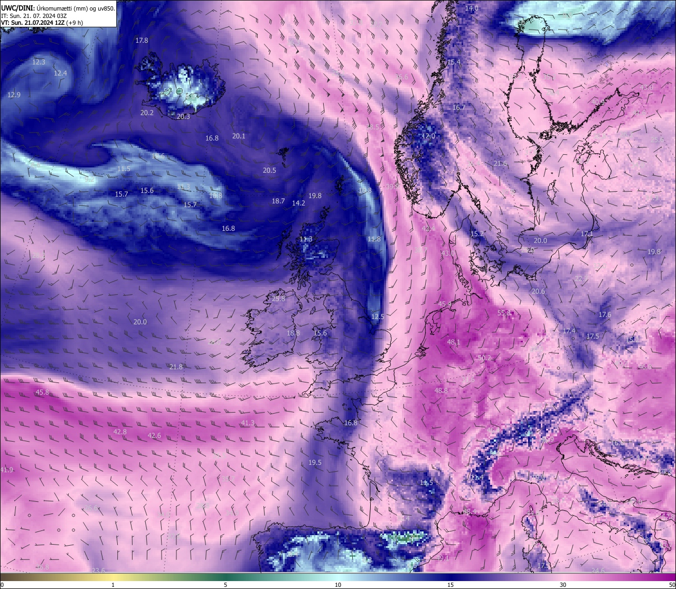Click the '17.5' value label

pos(593,336)
